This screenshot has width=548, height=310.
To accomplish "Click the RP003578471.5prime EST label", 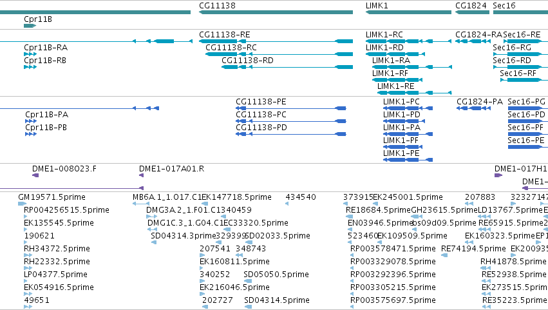I will point(393,249).
